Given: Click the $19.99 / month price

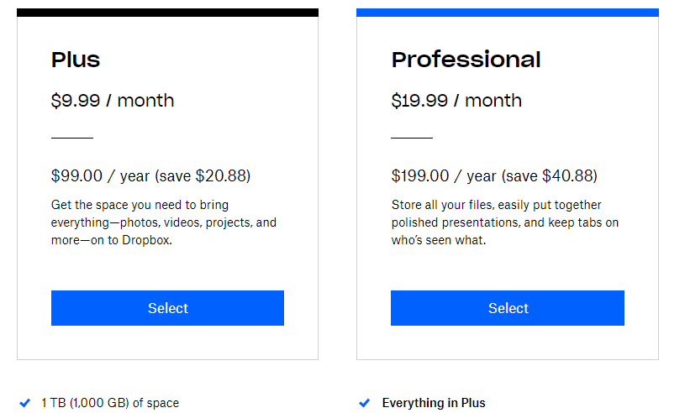Looking at the screenshot, I should click(456, 101).
